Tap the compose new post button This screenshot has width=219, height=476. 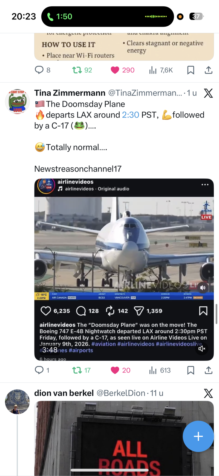[198, 436]
